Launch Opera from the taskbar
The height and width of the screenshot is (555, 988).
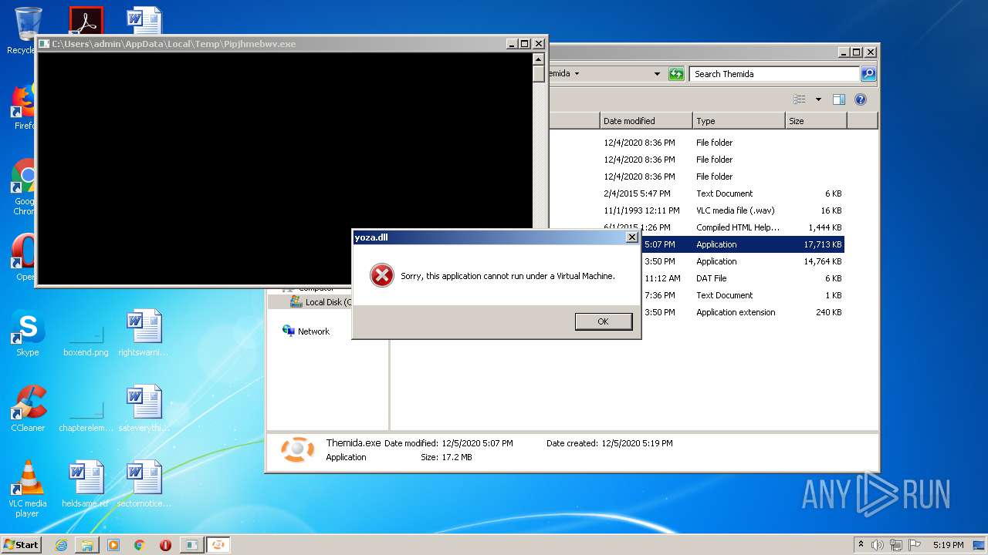pos(165,545)
